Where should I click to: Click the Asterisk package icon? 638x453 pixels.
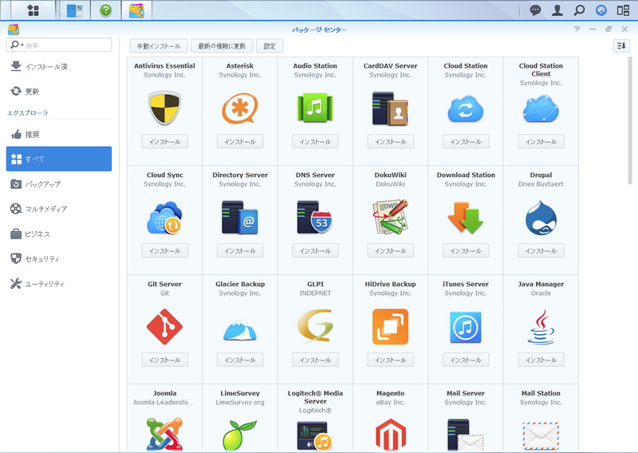240,108
